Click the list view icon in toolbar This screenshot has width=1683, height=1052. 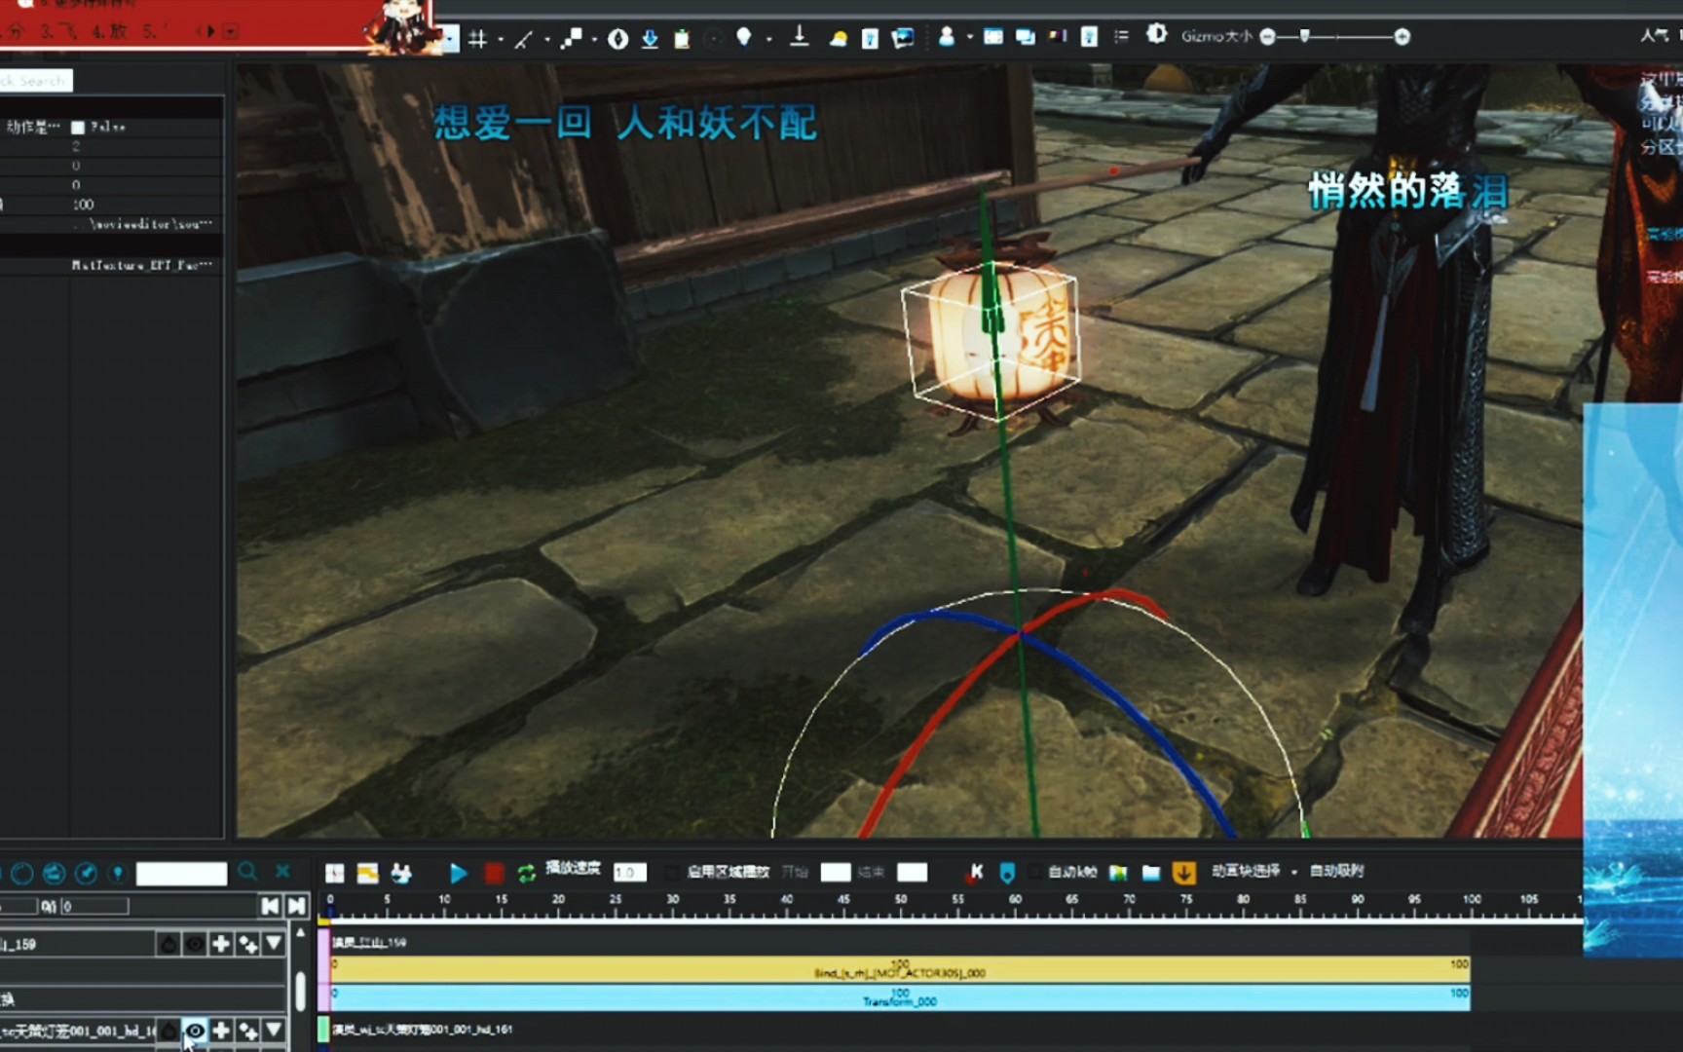click(x=1121, y=36)
